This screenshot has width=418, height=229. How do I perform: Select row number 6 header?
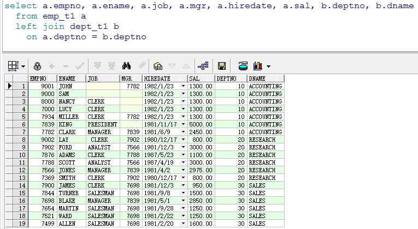click(x=21, y=124)
